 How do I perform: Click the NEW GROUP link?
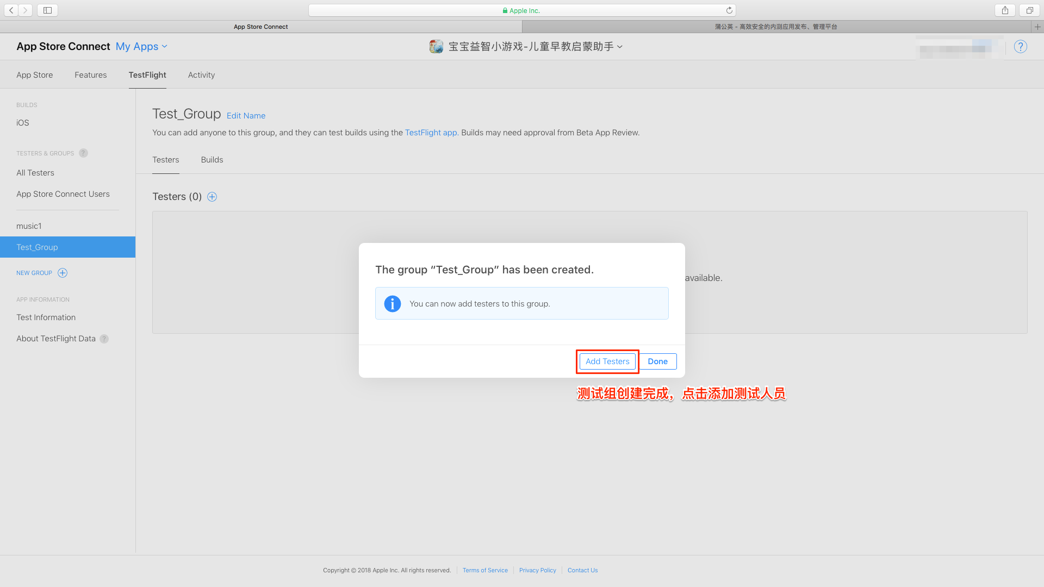coord(34,273)
